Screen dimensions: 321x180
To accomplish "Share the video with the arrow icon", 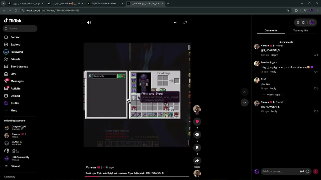I will click(x=197, y=160).
